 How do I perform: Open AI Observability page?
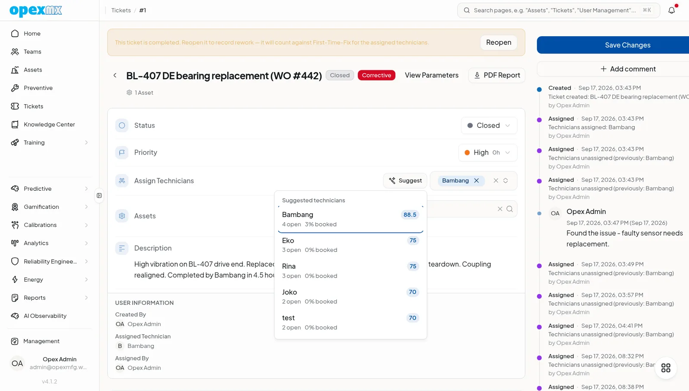(x=50, y=316)
